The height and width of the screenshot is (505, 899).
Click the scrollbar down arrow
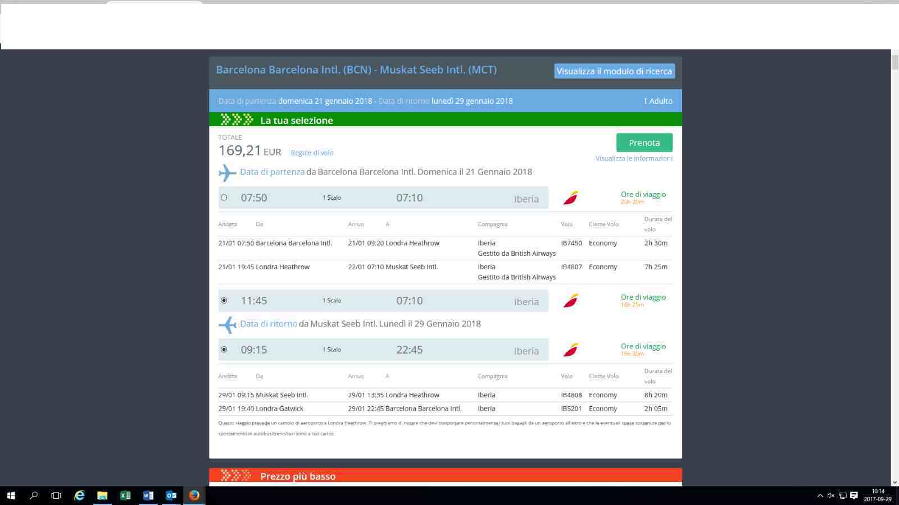pyautogui.click(x=895, y=482)
